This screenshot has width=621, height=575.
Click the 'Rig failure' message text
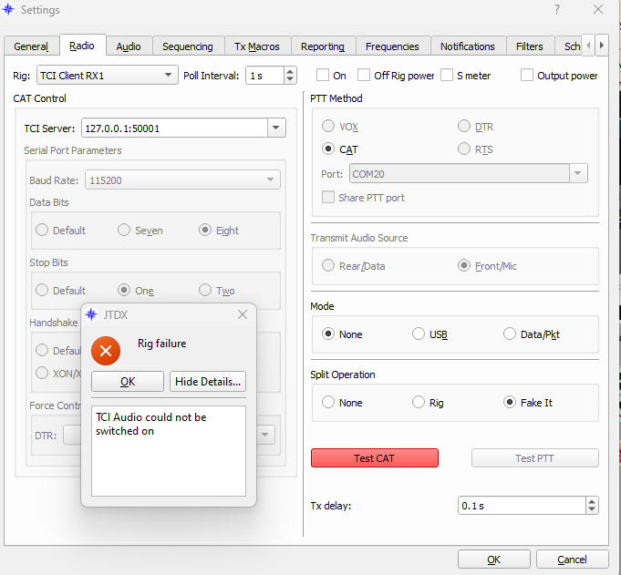(x=162, y=344)
